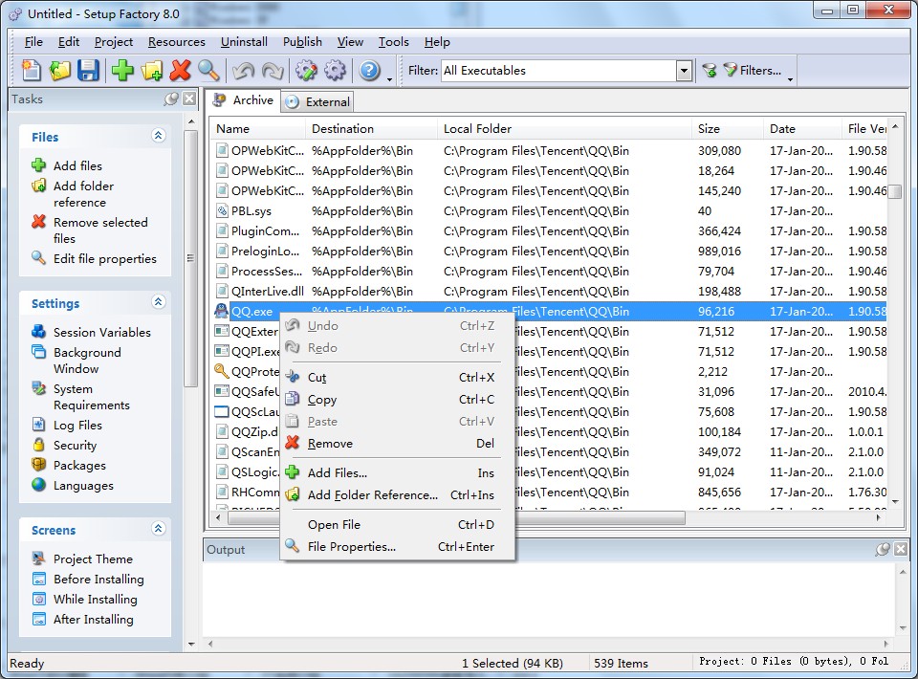Viewport: 918px width, 679px height.
Task: Click the Filters... button
Action: [754, 71]
